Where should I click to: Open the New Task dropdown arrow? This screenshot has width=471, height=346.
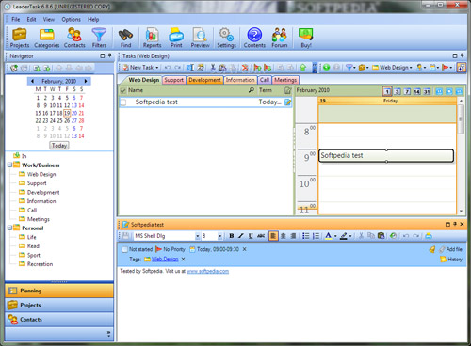pos(157,68)
